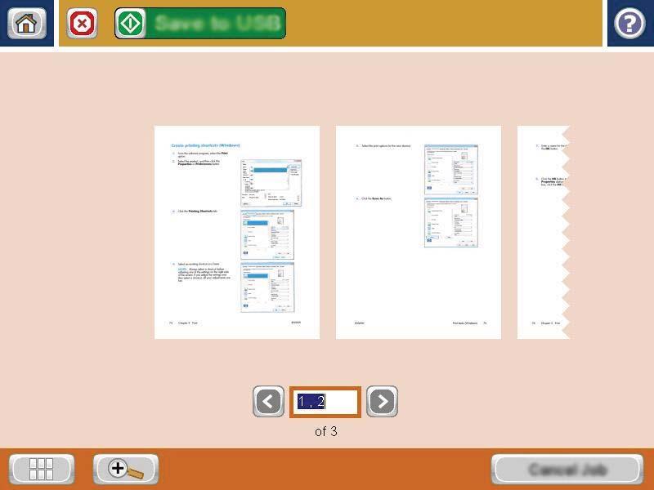
Task: Start the Save to USB job
Action: (x=200, y=24)
